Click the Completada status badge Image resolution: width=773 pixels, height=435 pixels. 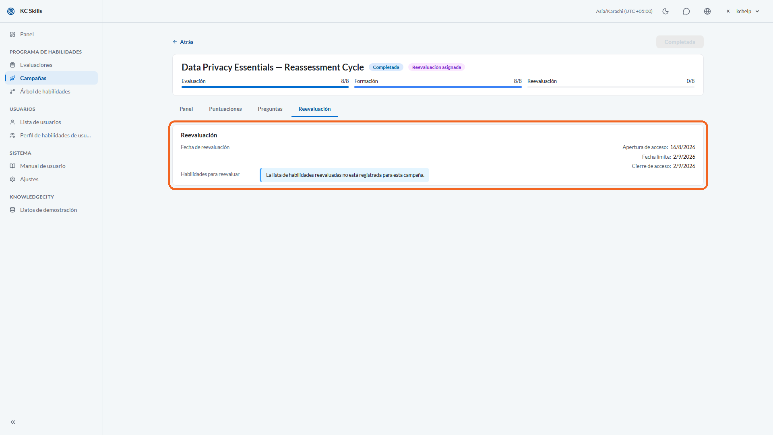[x=386, y=67]
